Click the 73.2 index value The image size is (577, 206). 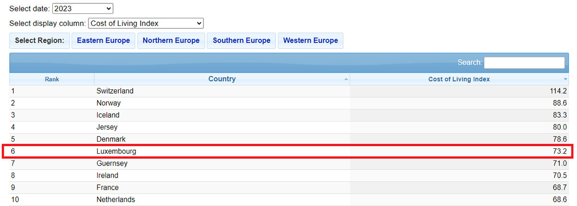[x=560, y=151]
